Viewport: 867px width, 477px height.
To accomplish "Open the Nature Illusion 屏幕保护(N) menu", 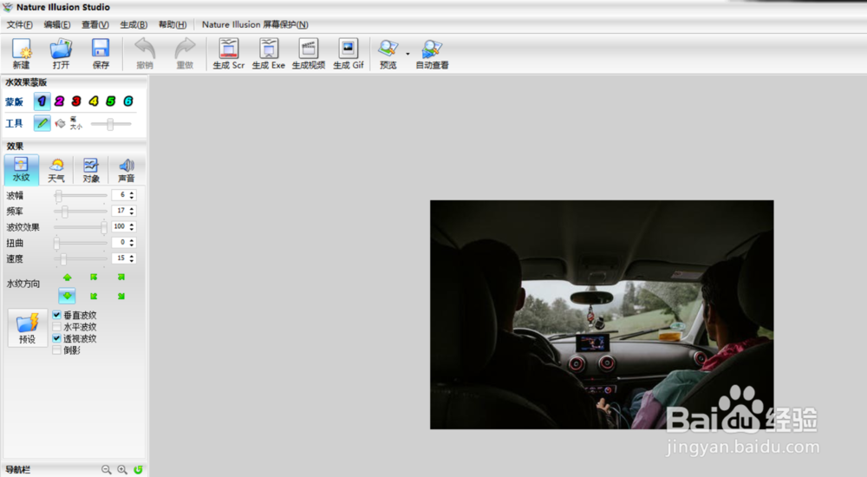I will click(255, 24).
